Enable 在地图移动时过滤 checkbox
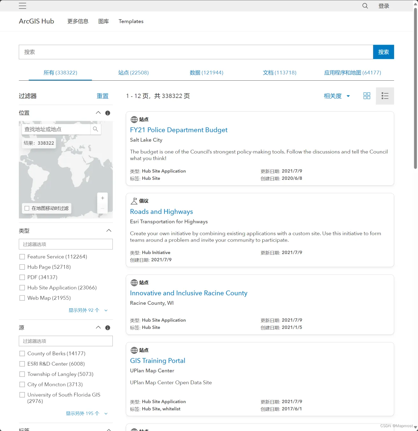The width and height of the screenshot is (418, 431). (27, 208)
